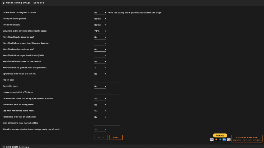This screenshot has width=264, height=148.
Task: Click the yellow PayPal Donate button
Action: (220, 135)
